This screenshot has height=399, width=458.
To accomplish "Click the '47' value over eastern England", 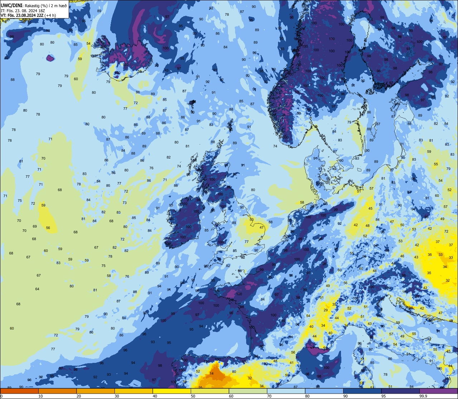I will [x=262, y=228].
